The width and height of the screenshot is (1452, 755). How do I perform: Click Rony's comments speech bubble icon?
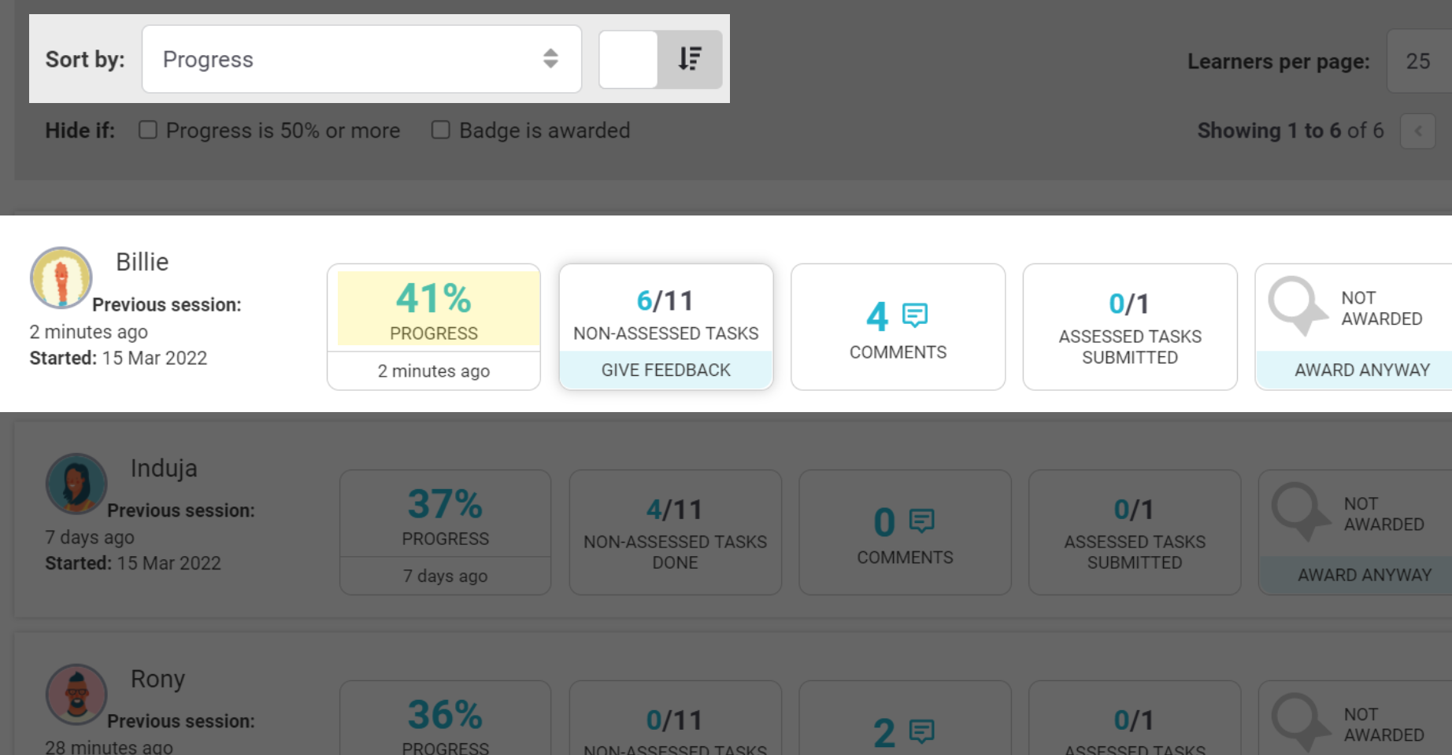point(921,731)
